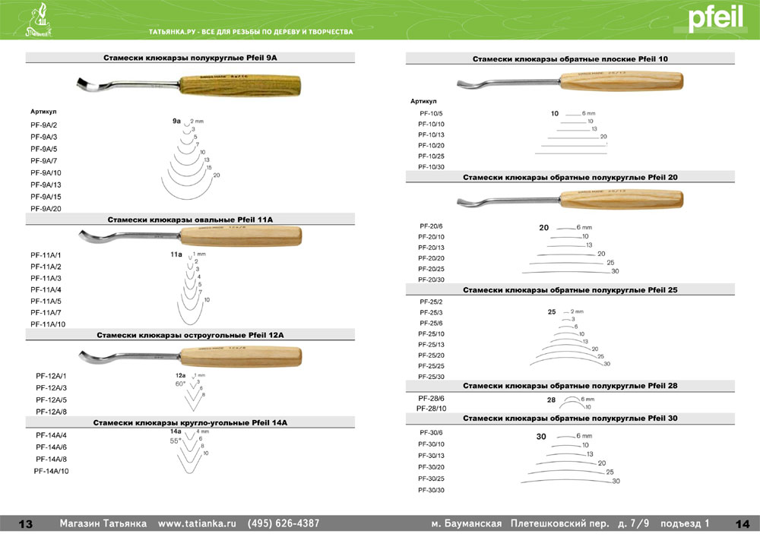Click heading "Стамески клюкарзы овальные Pfeil 11A"
This screenshot has width=760, height=537.
click(x=190, y=220)
